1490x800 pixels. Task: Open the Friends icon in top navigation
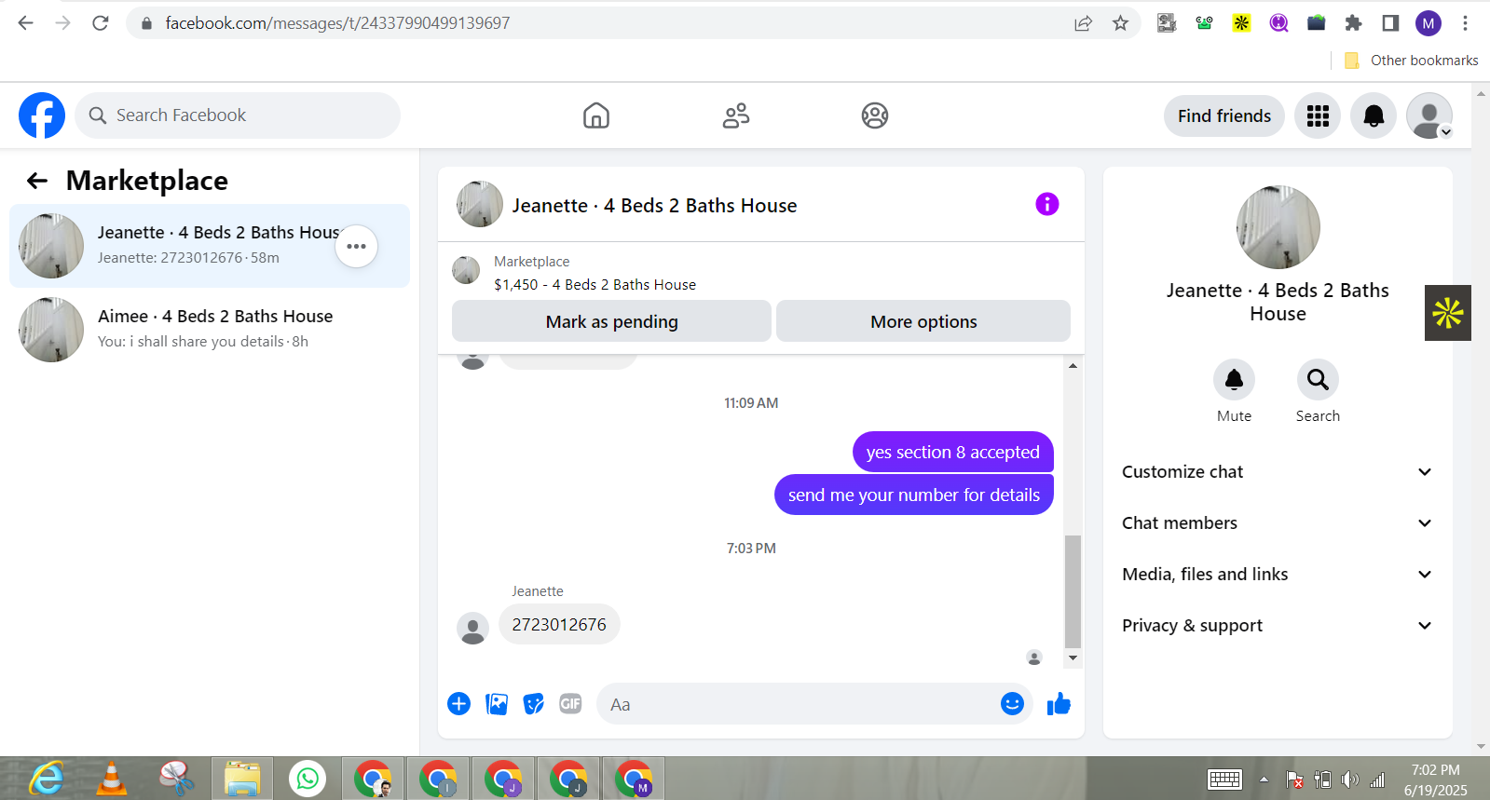click(x=736, y=115)
